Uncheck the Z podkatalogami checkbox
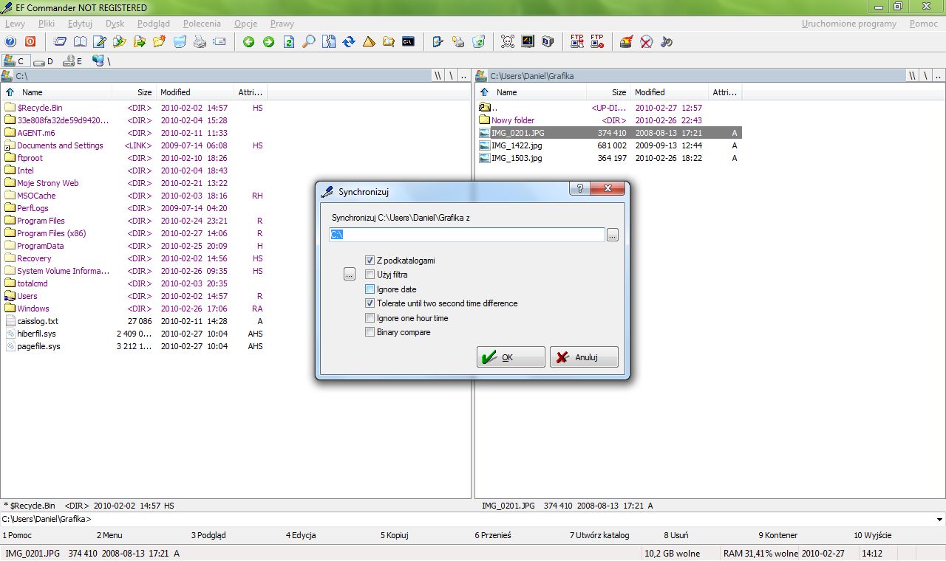 [x=370, y=261]
